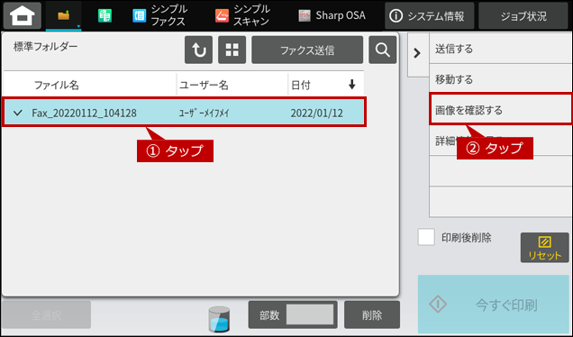The image size is (573, 337).
Task: Tap the green copy mode icon
Action: 105,15
